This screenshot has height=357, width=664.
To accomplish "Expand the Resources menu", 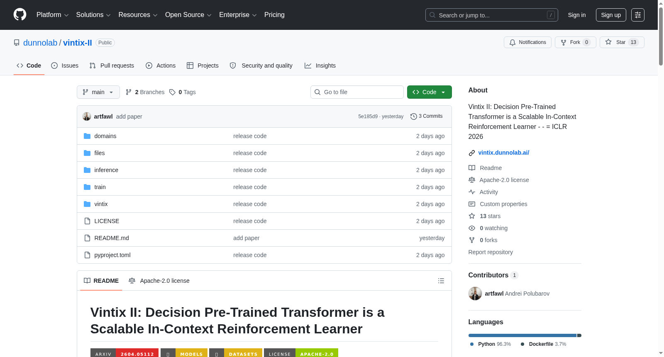I will tap(138, 15).
